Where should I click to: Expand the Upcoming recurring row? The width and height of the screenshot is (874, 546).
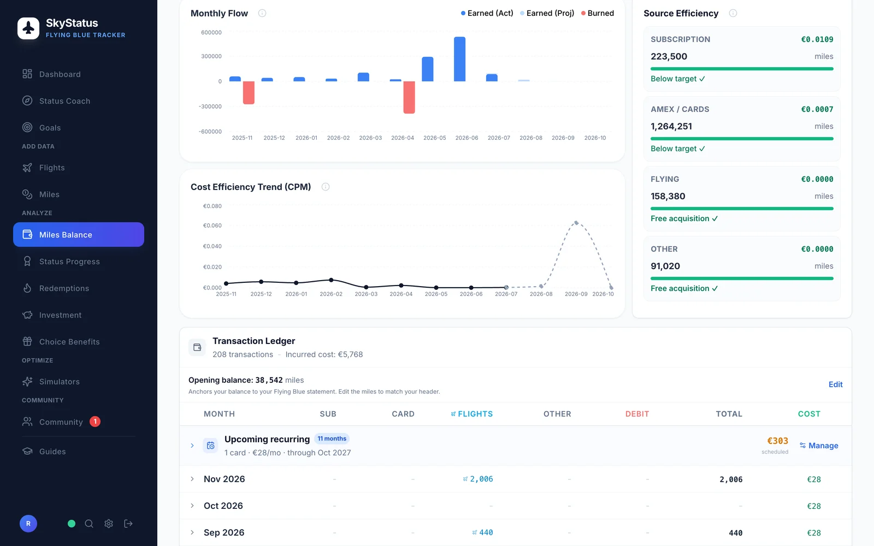[x=192, y=446]
